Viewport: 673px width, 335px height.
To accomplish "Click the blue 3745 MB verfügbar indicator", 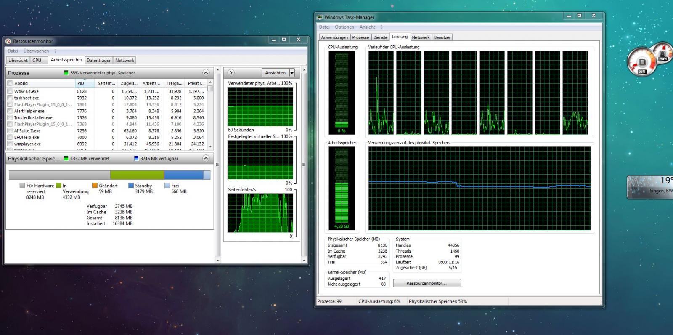I will (136, 158).
